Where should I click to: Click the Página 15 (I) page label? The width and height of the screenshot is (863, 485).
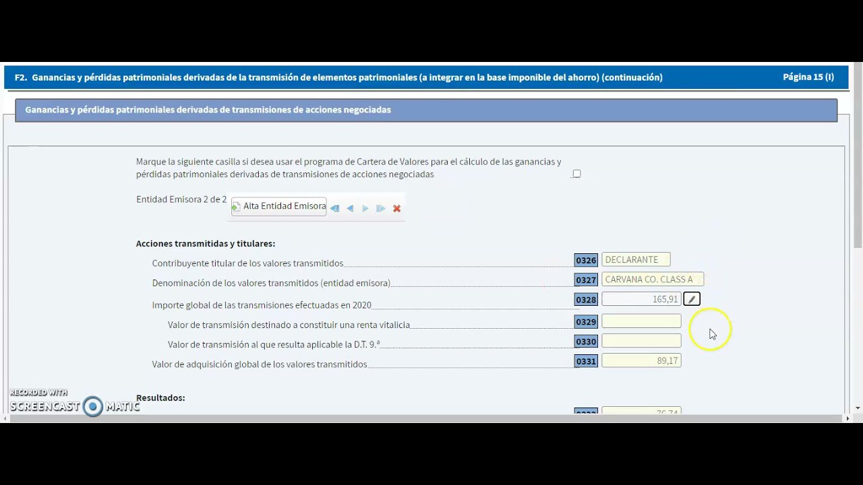pos(808,77)
